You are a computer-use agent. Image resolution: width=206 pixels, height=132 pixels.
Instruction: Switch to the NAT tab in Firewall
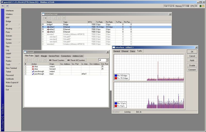click(37, 56)
